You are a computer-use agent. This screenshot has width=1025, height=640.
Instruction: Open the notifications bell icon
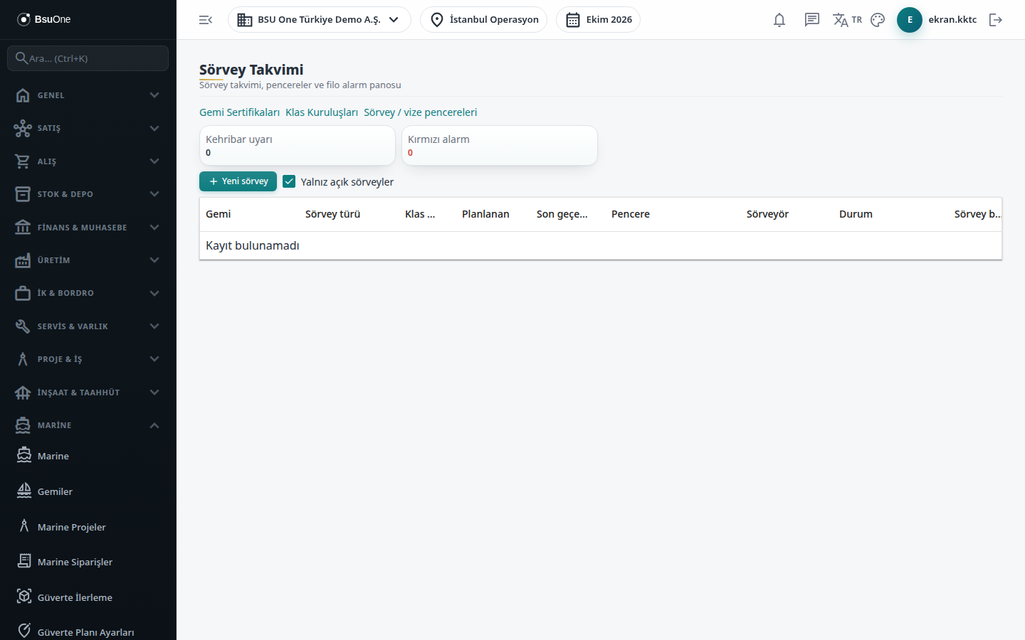779,20
